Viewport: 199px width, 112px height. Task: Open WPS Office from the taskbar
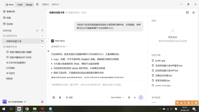tap(42, 109)
